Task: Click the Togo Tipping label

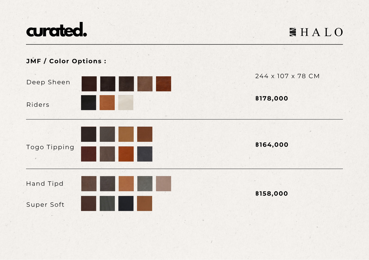Action: pyautogui.click(x=50, y=147)
